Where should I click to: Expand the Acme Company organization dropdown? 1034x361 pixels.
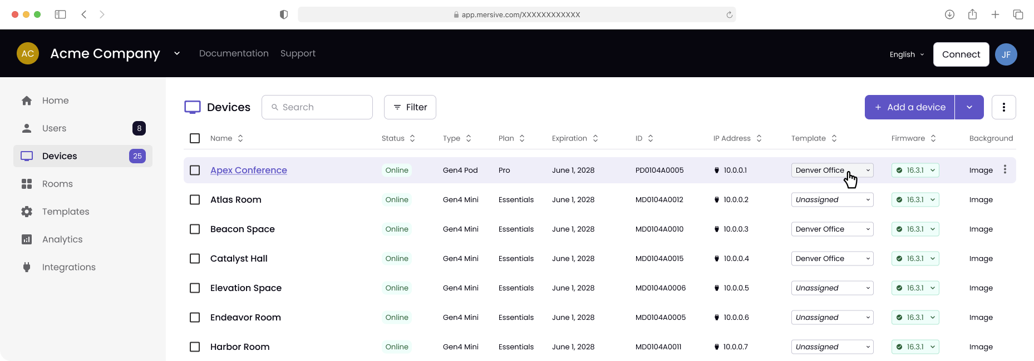point(177,53)
